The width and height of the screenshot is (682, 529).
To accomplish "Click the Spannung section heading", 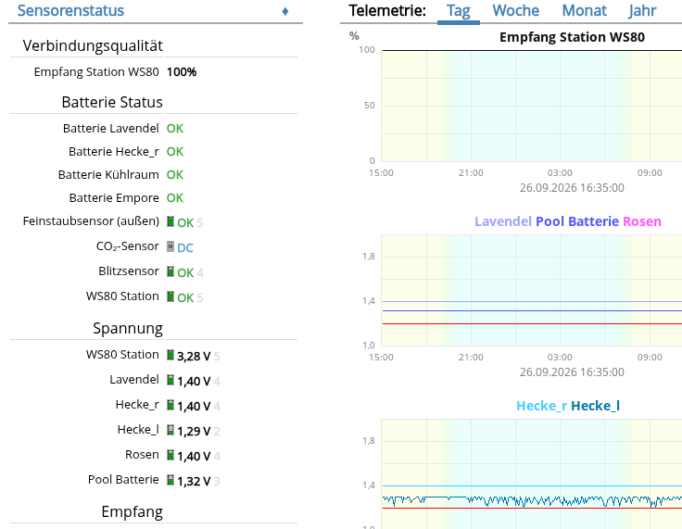I will 128,328.
